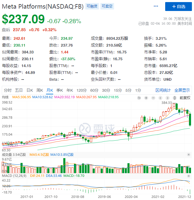Click the 可融资 tag
Screen dimensions: 194x200
[92, 6]
